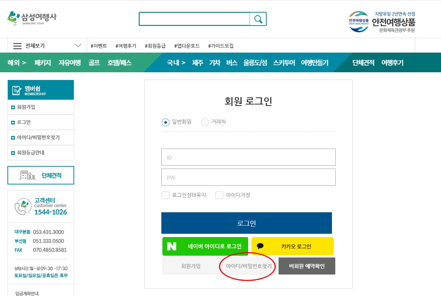Image resolution: width=441 pixels, height=296 pixels.
Task: Expand the 전체보기 dropdown chevron
Action: tap(78, 46)
